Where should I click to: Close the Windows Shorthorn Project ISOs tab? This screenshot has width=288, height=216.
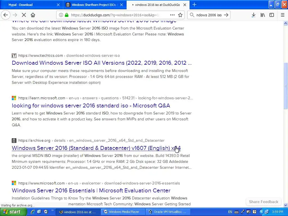tap(121, 5)
